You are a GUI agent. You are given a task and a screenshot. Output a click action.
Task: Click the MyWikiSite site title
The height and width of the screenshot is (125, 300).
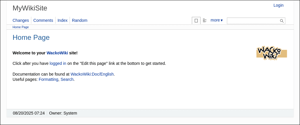30,8
